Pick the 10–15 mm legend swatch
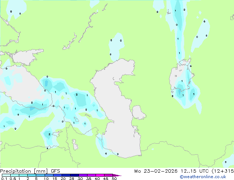234x180 pixels. [49, 175]
